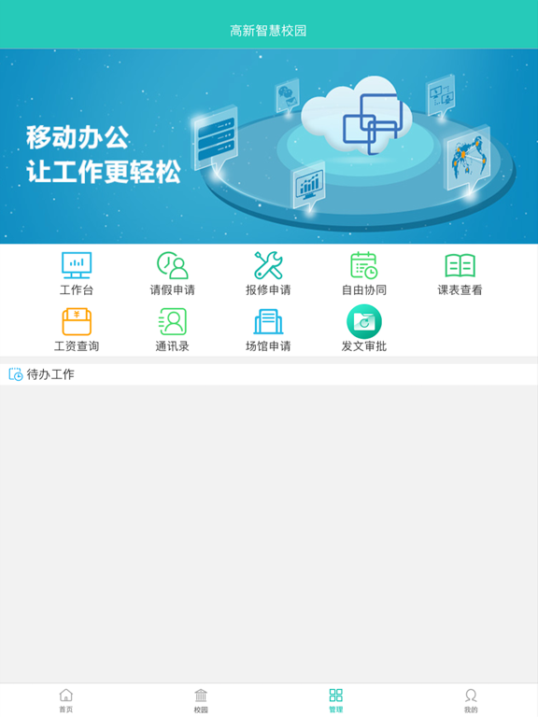Viewport: 538px width, 717px height.
Task: Switch to the 我的 profile tab
Action: pyautogui.click(x=471, y=700)
